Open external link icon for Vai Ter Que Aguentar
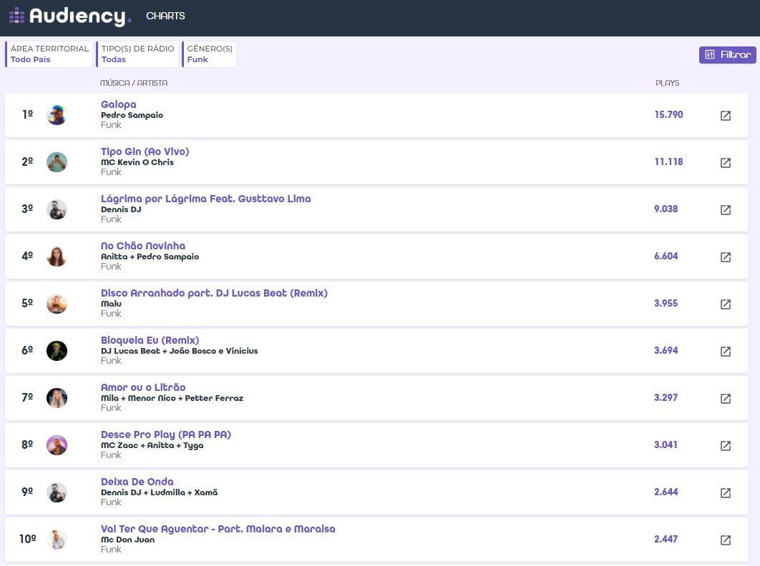 pyautogui.click(x=725, y=540)
